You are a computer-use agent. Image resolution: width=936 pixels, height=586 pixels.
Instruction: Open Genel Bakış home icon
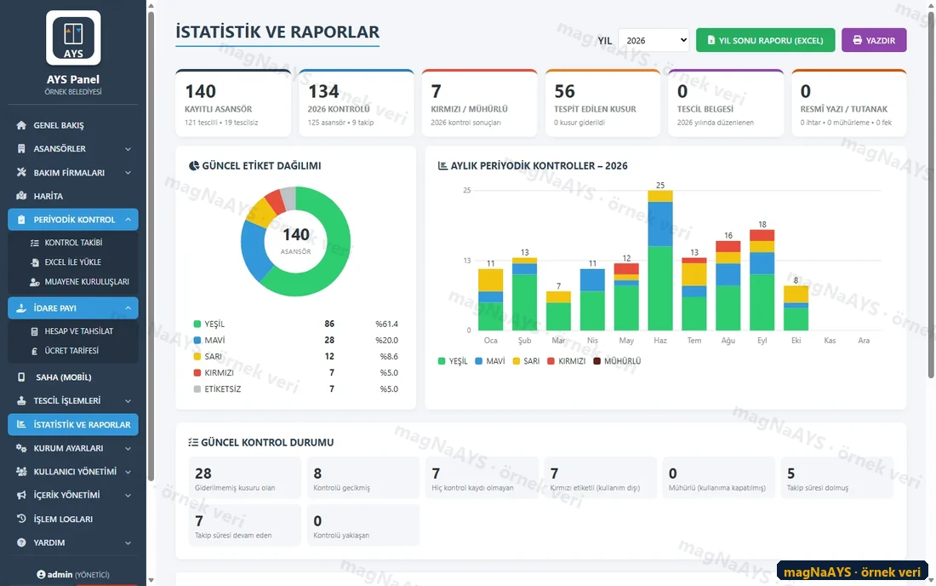pyautogui.click(x=21, y=125)
